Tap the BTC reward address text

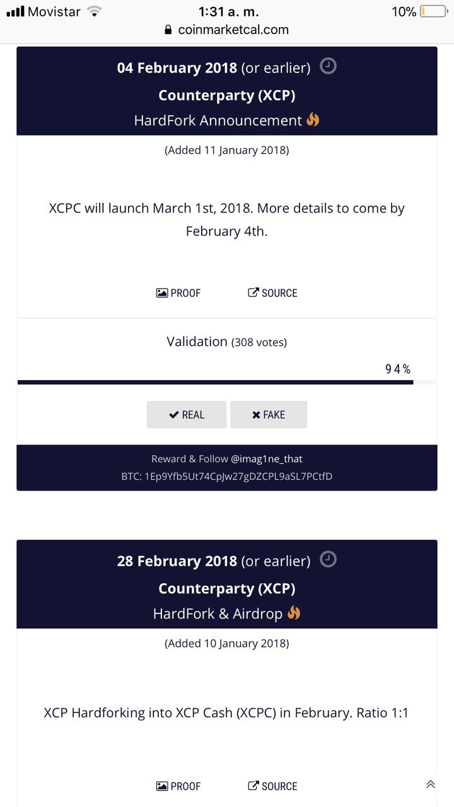coord(226,477)
